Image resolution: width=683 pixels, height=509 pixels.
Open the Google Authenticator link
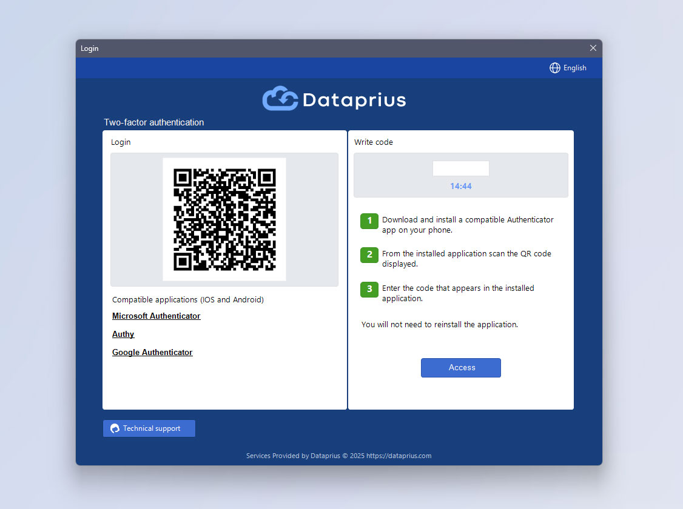[x=152, y=353]
